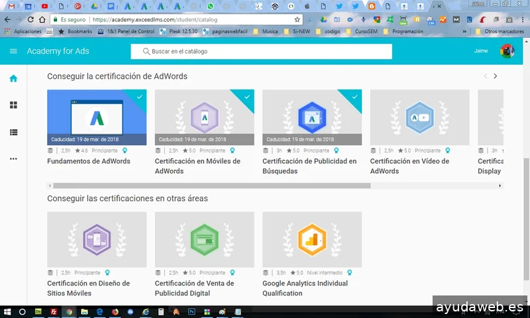530x318 pixels.
Task: Open the three-dots more icon in the sidebar
Action: click(x=13, y=158)
